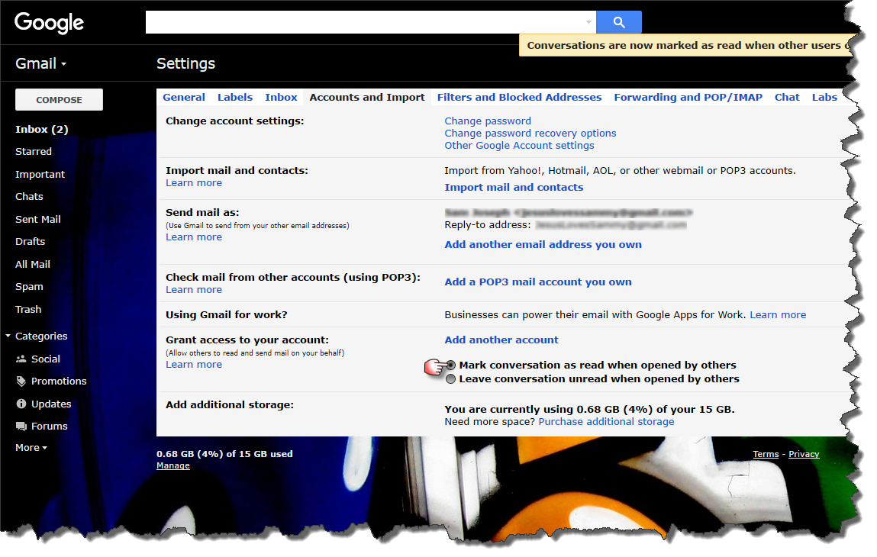
Task: Open Sent Mail folder
Action: (38, 220)
